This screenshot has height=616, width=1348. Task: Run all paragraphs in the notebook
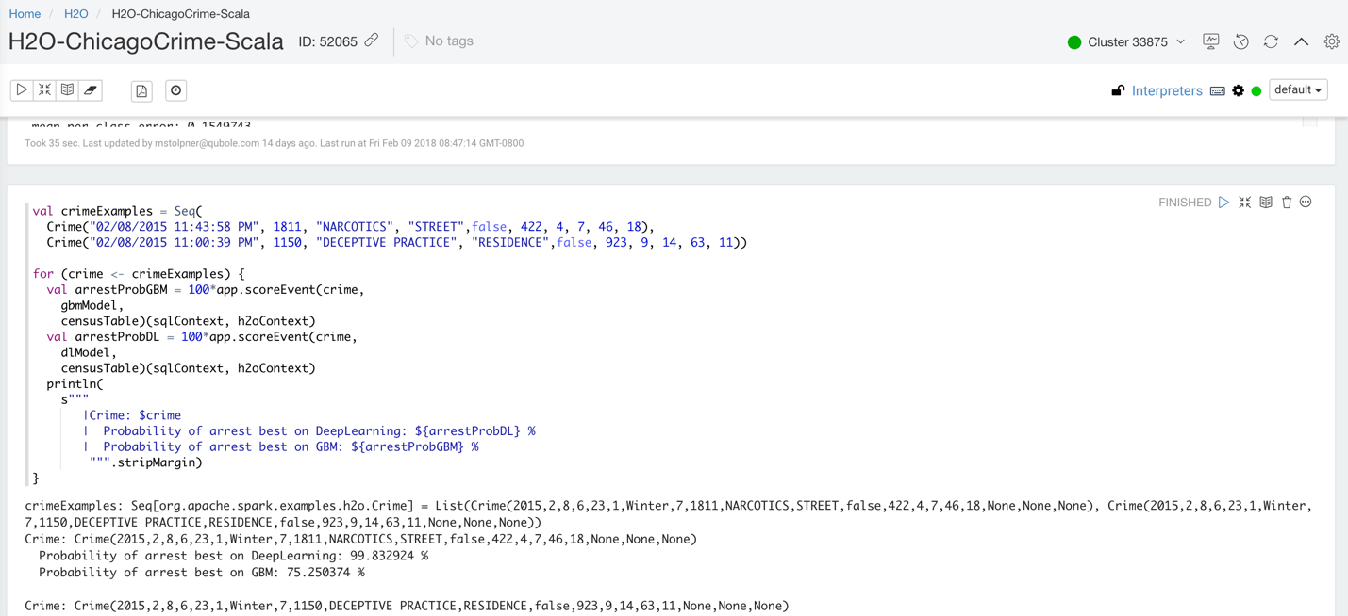tap(22, 89)
